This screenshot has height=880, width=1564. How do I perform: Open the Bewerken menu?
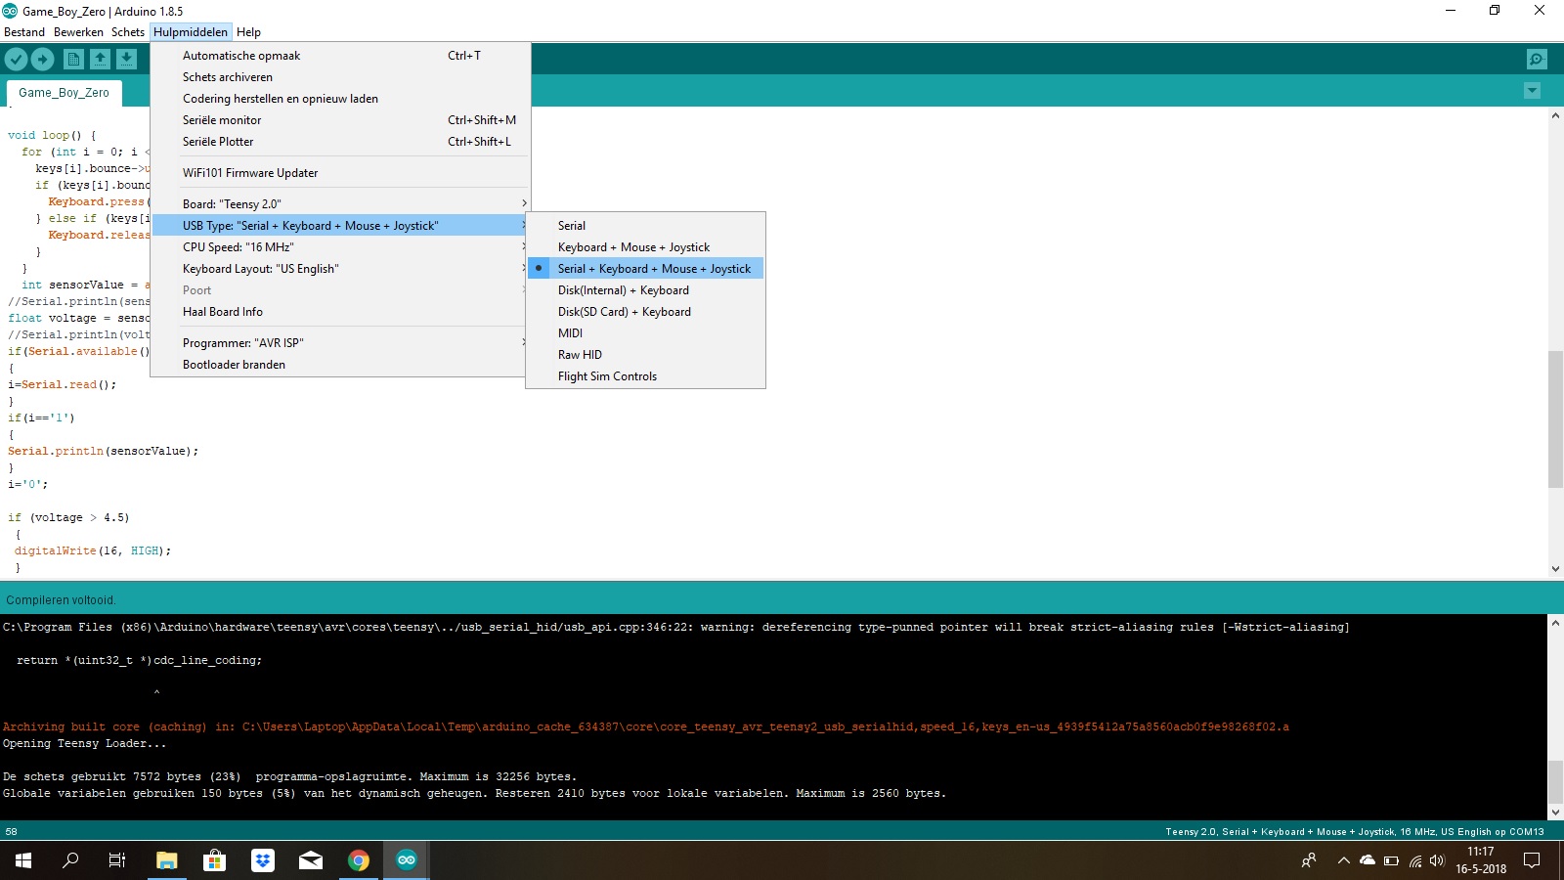78,32
